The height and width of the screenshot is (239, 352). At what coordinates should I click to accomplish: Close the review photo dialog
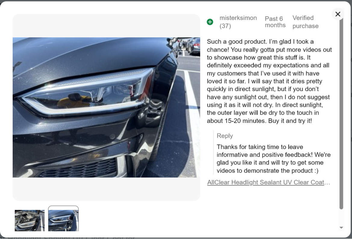[x=338, y=14]
